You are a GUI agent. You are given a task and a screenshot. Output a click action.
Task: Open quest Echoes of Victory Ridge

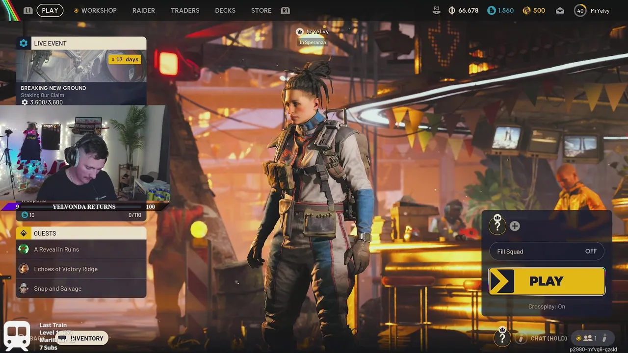pos(81,269)
